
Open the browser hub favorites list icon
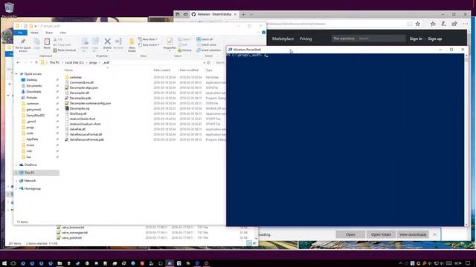pos(433,24)
